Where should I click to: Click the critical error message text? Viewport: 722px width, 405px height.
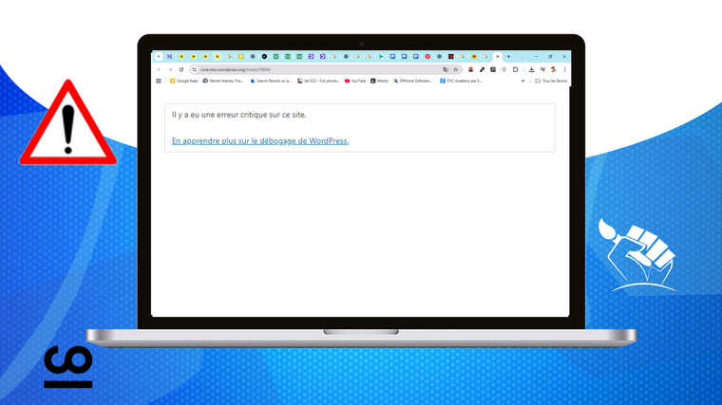click(239, 115)
